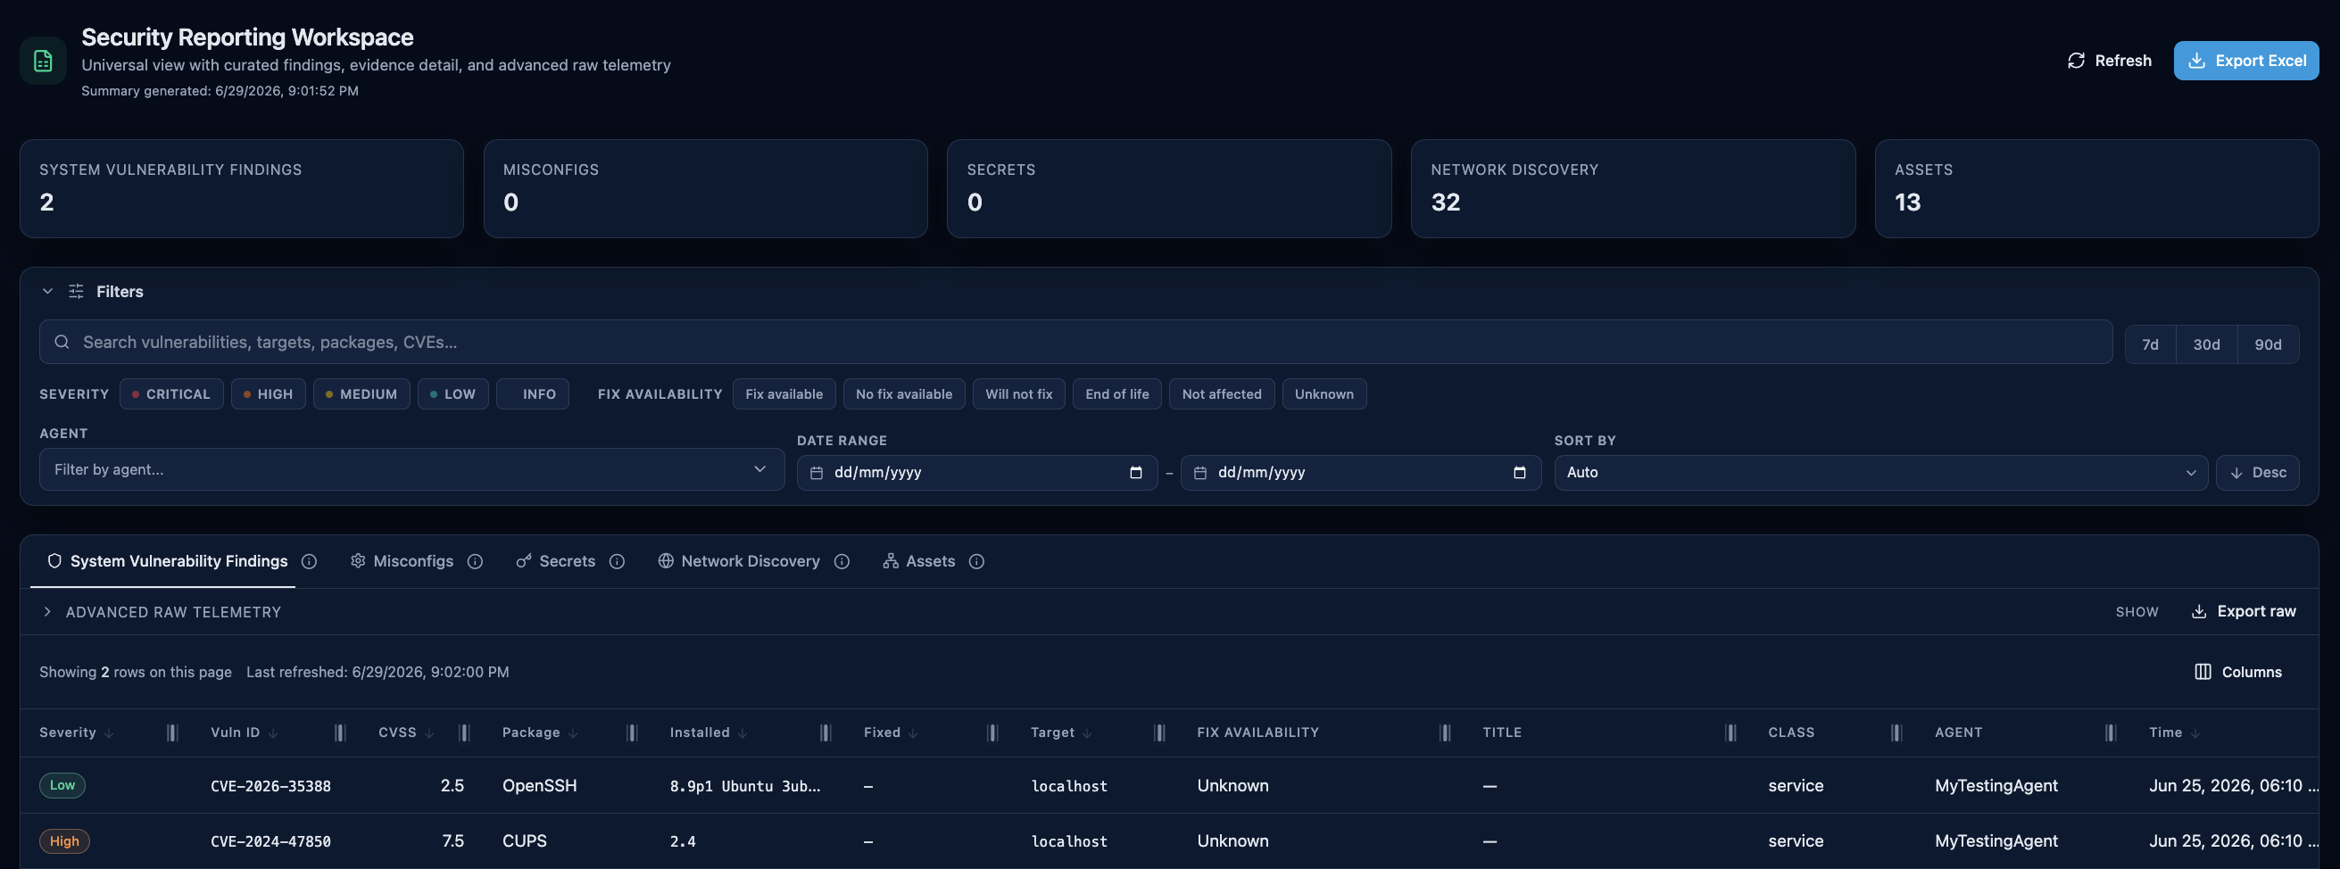Open the Network Discovery tab
Screen dimensions: 2340x869
point(739,561)
